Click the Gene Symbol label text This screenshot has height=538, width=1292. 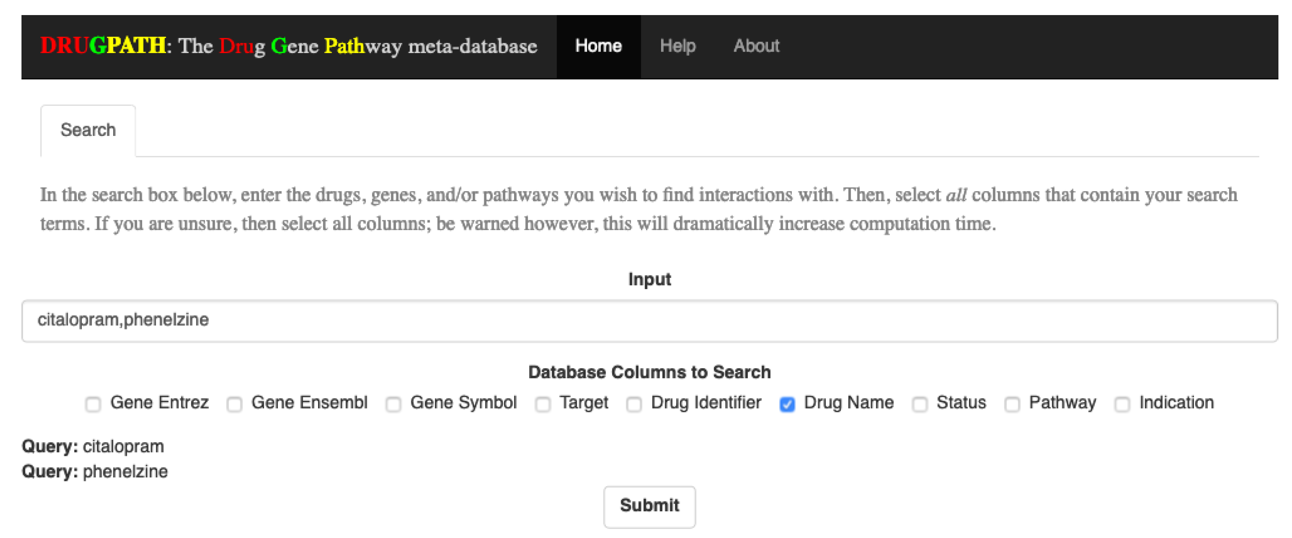[x=463, y=403]
